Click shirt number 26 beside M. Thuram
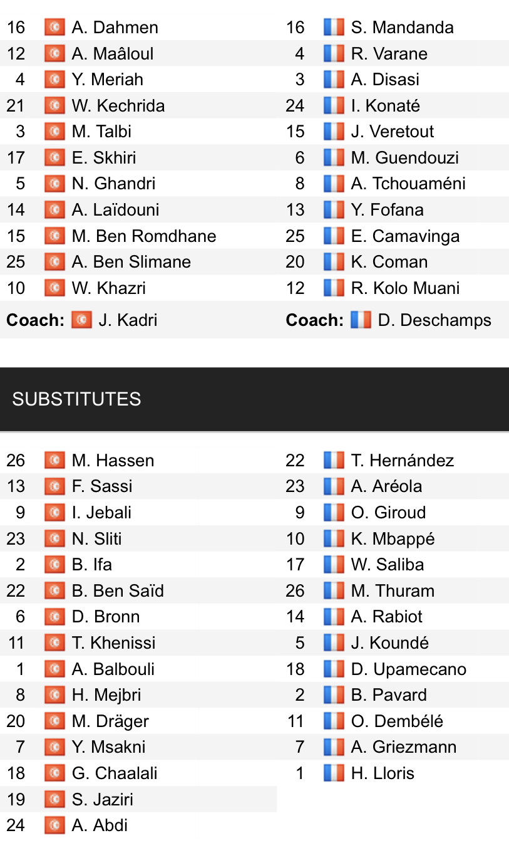 [295, 591]
